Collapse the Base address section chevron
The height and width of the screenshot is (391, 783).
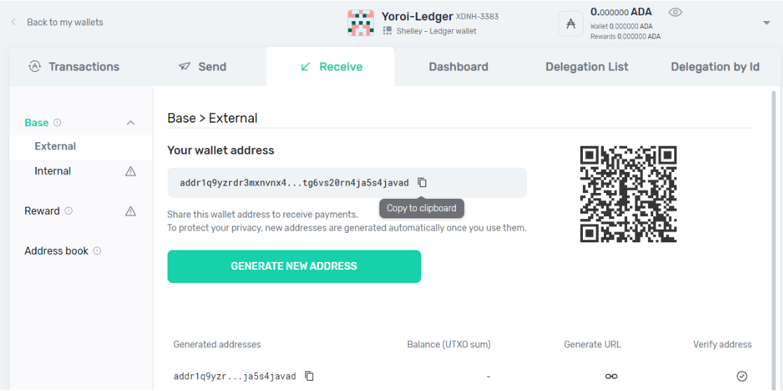pyautogui.click(x=130, y=123)
